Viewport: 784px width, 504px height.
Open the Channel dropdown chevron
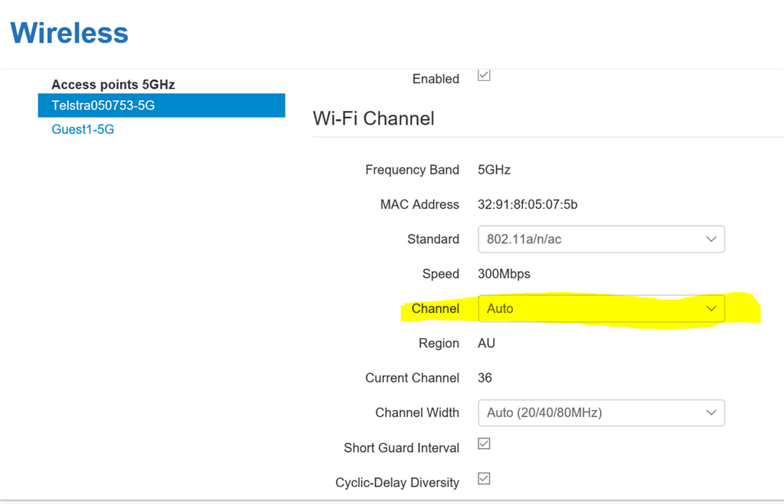[x=710, y=308]
